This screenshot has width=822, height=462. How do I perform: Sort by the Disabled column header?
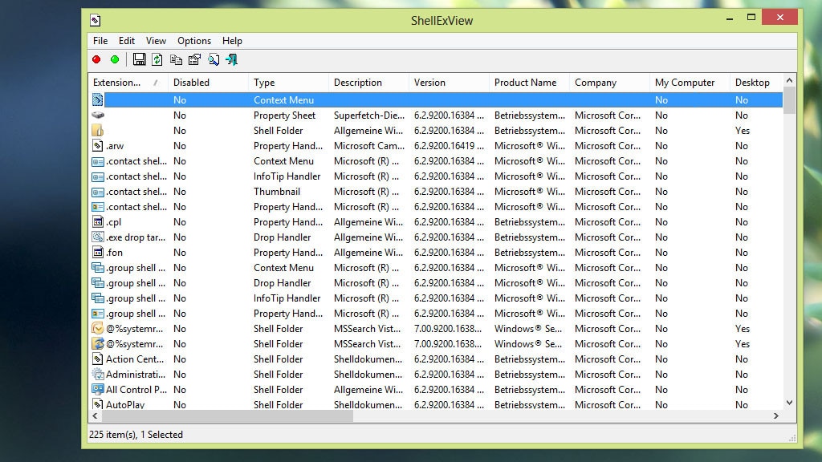click(x=209, y=83)
